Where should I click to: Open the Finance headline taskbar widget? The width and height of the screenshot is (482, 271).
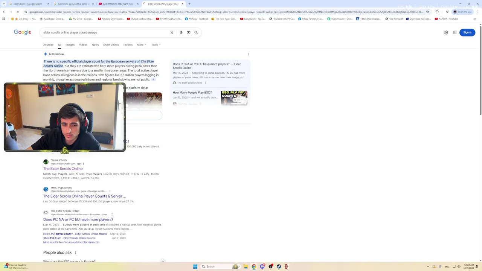click(x=16, y=266)
